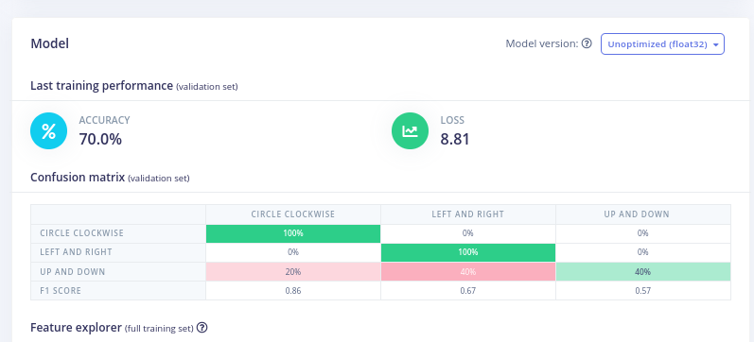This screenshot has width=754, height=342.
Task: Click the Model version help icon
Action: tap(587, 43)
